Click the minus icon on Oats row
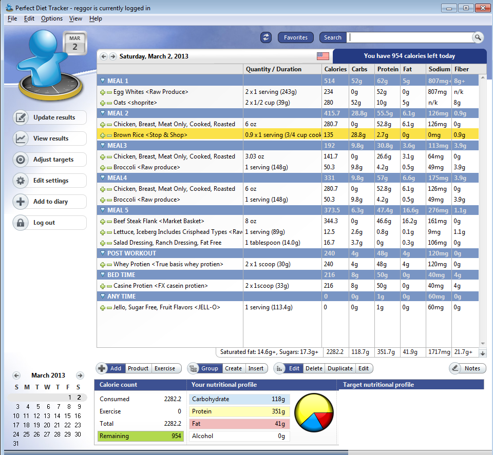The image size is (493, 455). (109, 103)
